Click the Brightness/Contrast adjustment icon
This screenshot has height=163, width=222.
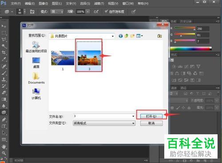click(174, 67)
